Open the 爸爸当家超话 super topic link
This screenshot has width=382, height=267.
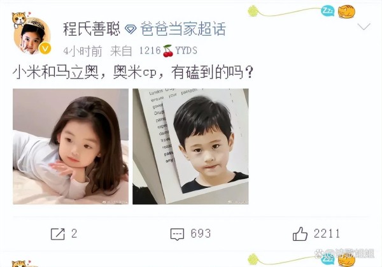pos(183,29)
